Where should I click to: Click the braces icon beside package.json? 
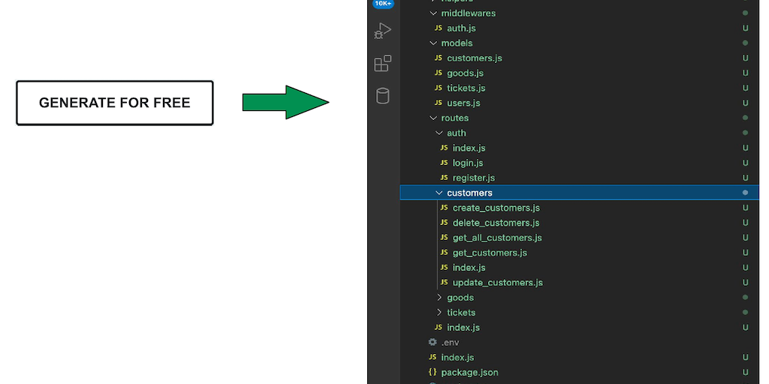[433, 372]
